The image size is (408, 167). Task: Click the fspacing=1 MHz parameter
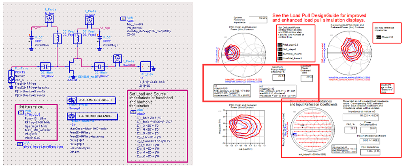pyautogui.click(x=37, y=126)
